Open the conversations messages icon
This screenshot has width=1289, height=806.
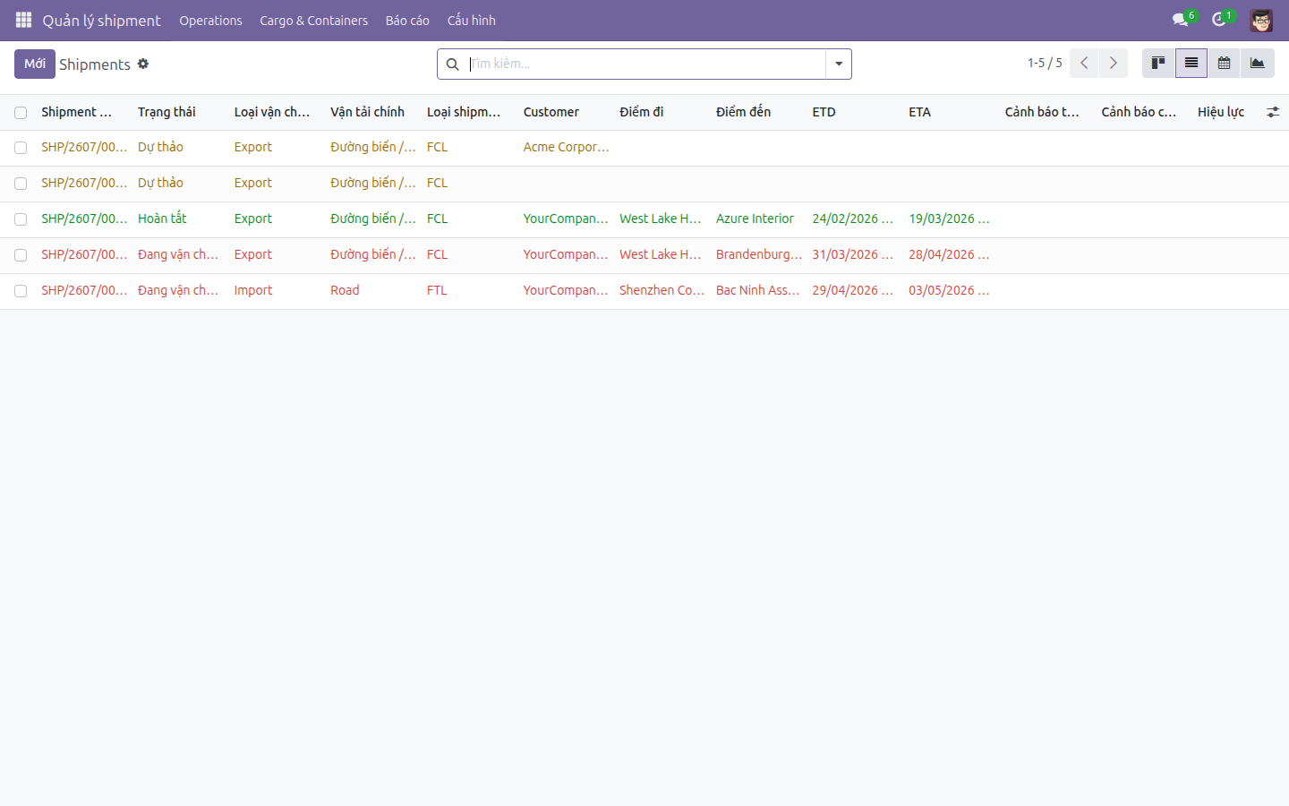tap(1180, 20)
